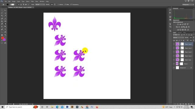195x109 pixels.
Task: Select the History Brush tool
Action: click(x=5, y=21)
